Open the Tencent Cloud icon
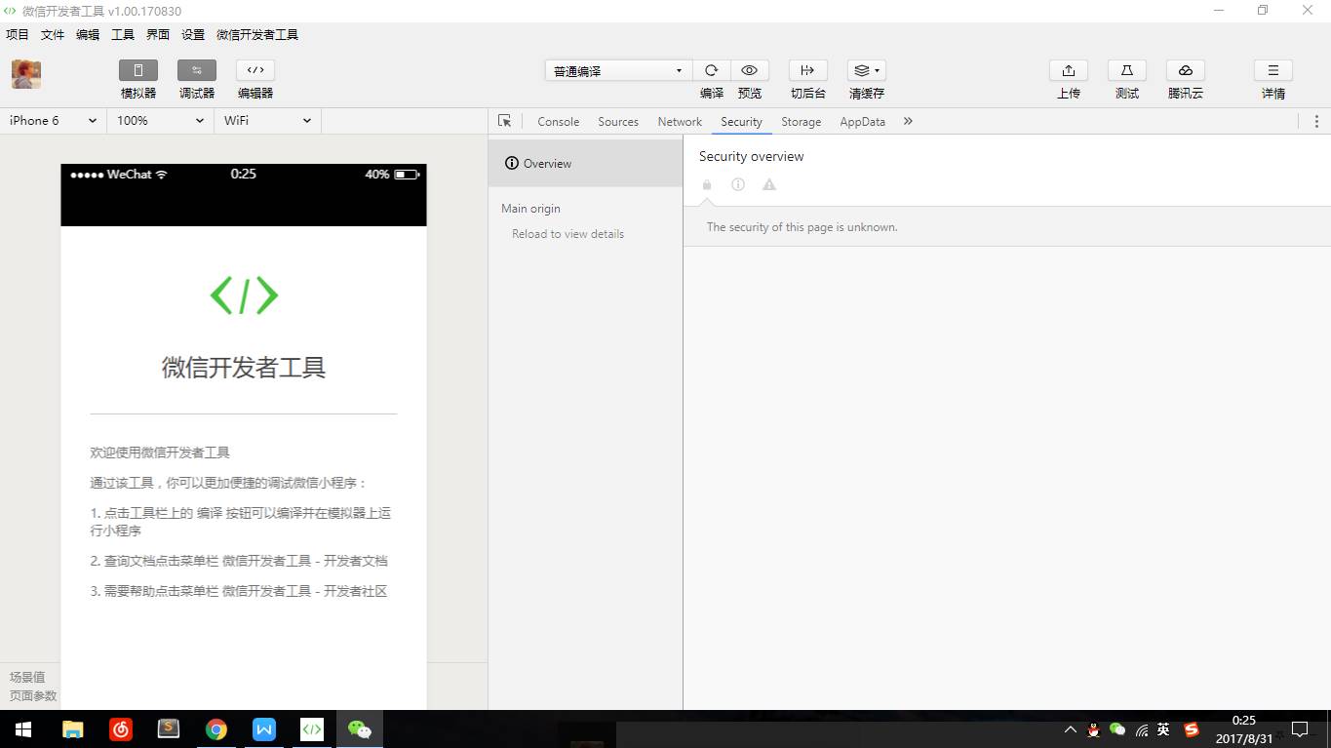 click(x=1185, y=70)
